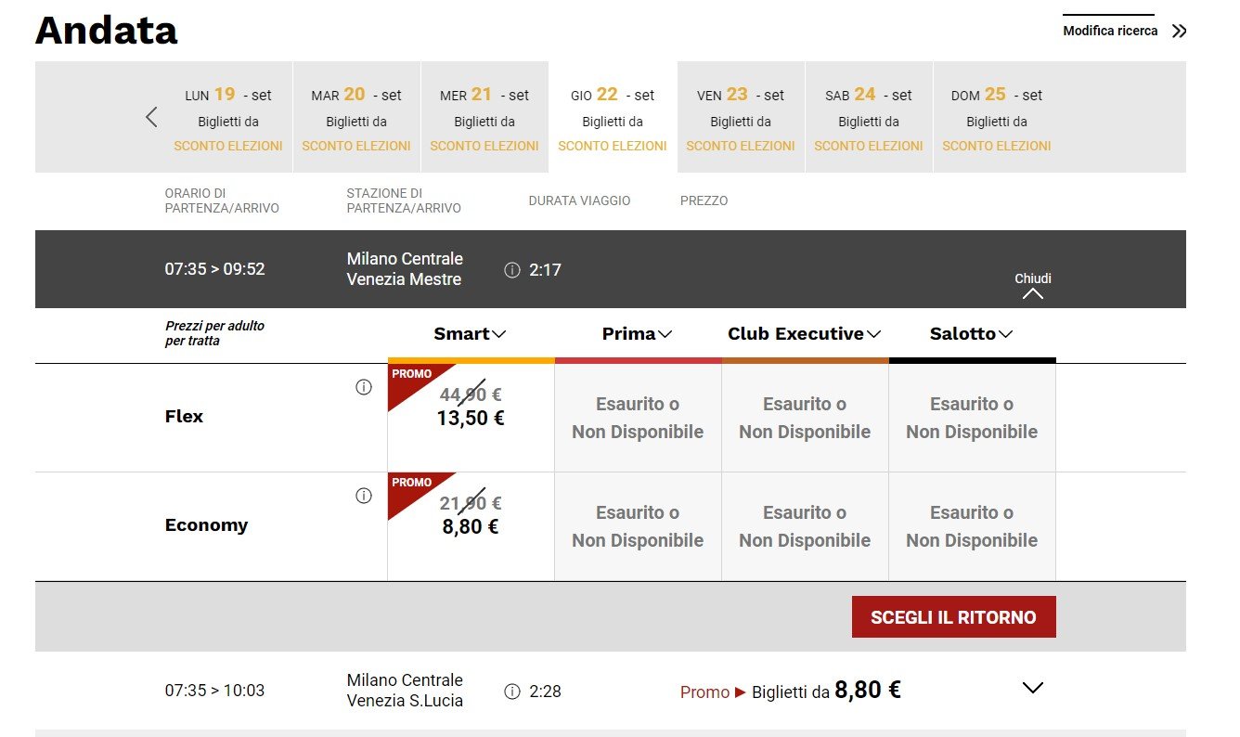Select Monday 19 September date tab
Viewport: 1240px width, 737px height.
pos(228,118)
